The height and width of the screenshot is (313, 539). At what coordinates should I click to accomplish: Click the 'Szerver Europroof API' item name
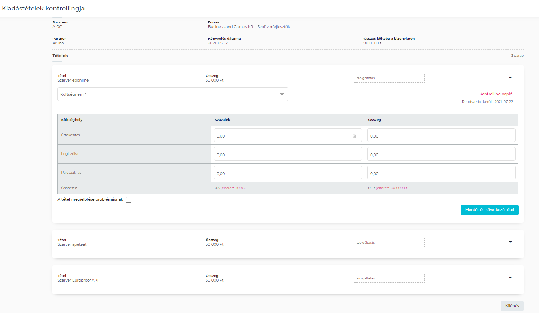[78, 280]
